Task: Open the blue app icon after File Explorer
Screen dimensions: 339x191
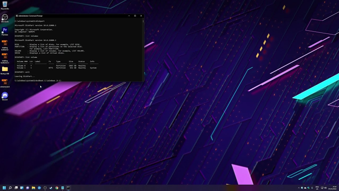Action: (x=39, y=188)
